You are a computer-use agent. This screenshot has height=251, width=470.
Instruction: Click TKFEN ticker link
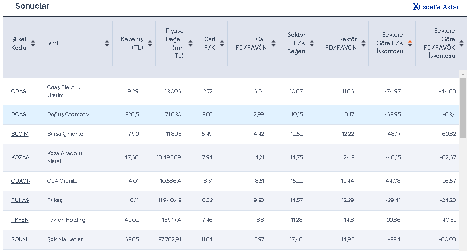pyautogui.click(x=20, y=220)
